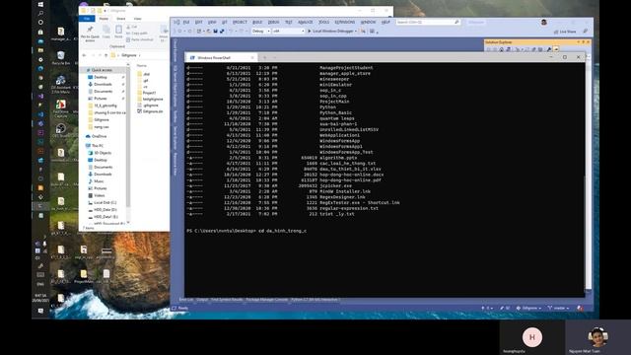This screenshot has width=631, height=355.
Task: Select the .gitignore file in file list
Action: (x=147, y=106)
